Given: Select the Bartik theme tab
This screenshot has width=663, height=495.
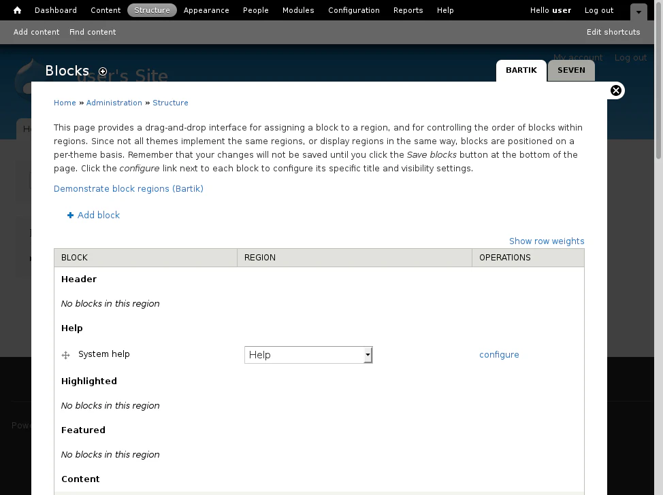Looking at the screenshot, I should 521,71.
